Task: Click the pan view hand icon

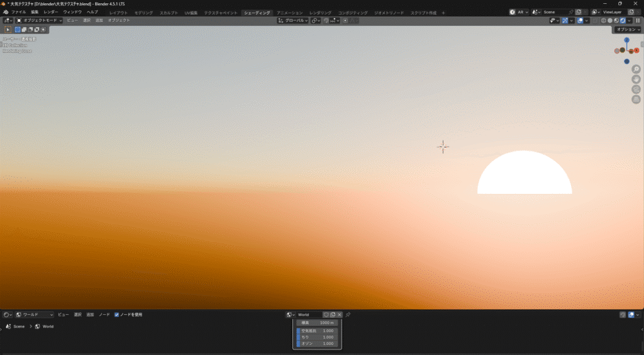Action: coord(636,79)
